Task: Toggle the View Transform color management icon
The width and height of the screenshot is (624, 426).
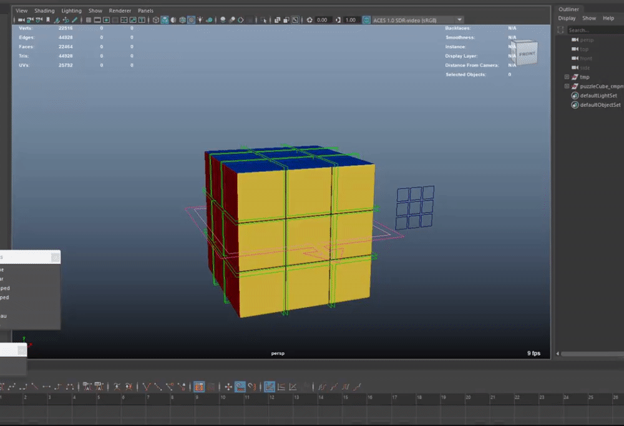Action: click(366, 20)
